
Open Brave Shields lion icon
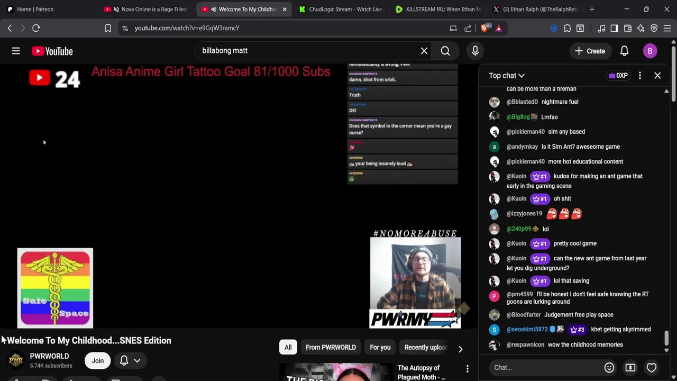(x=484, y=28)
